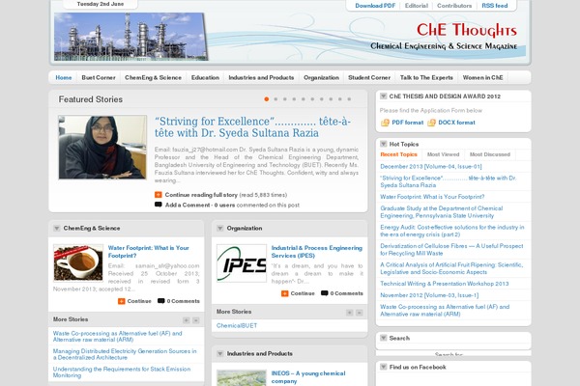Collapse the Search widget arrow
580x386 pixels.
click(383, 338)
